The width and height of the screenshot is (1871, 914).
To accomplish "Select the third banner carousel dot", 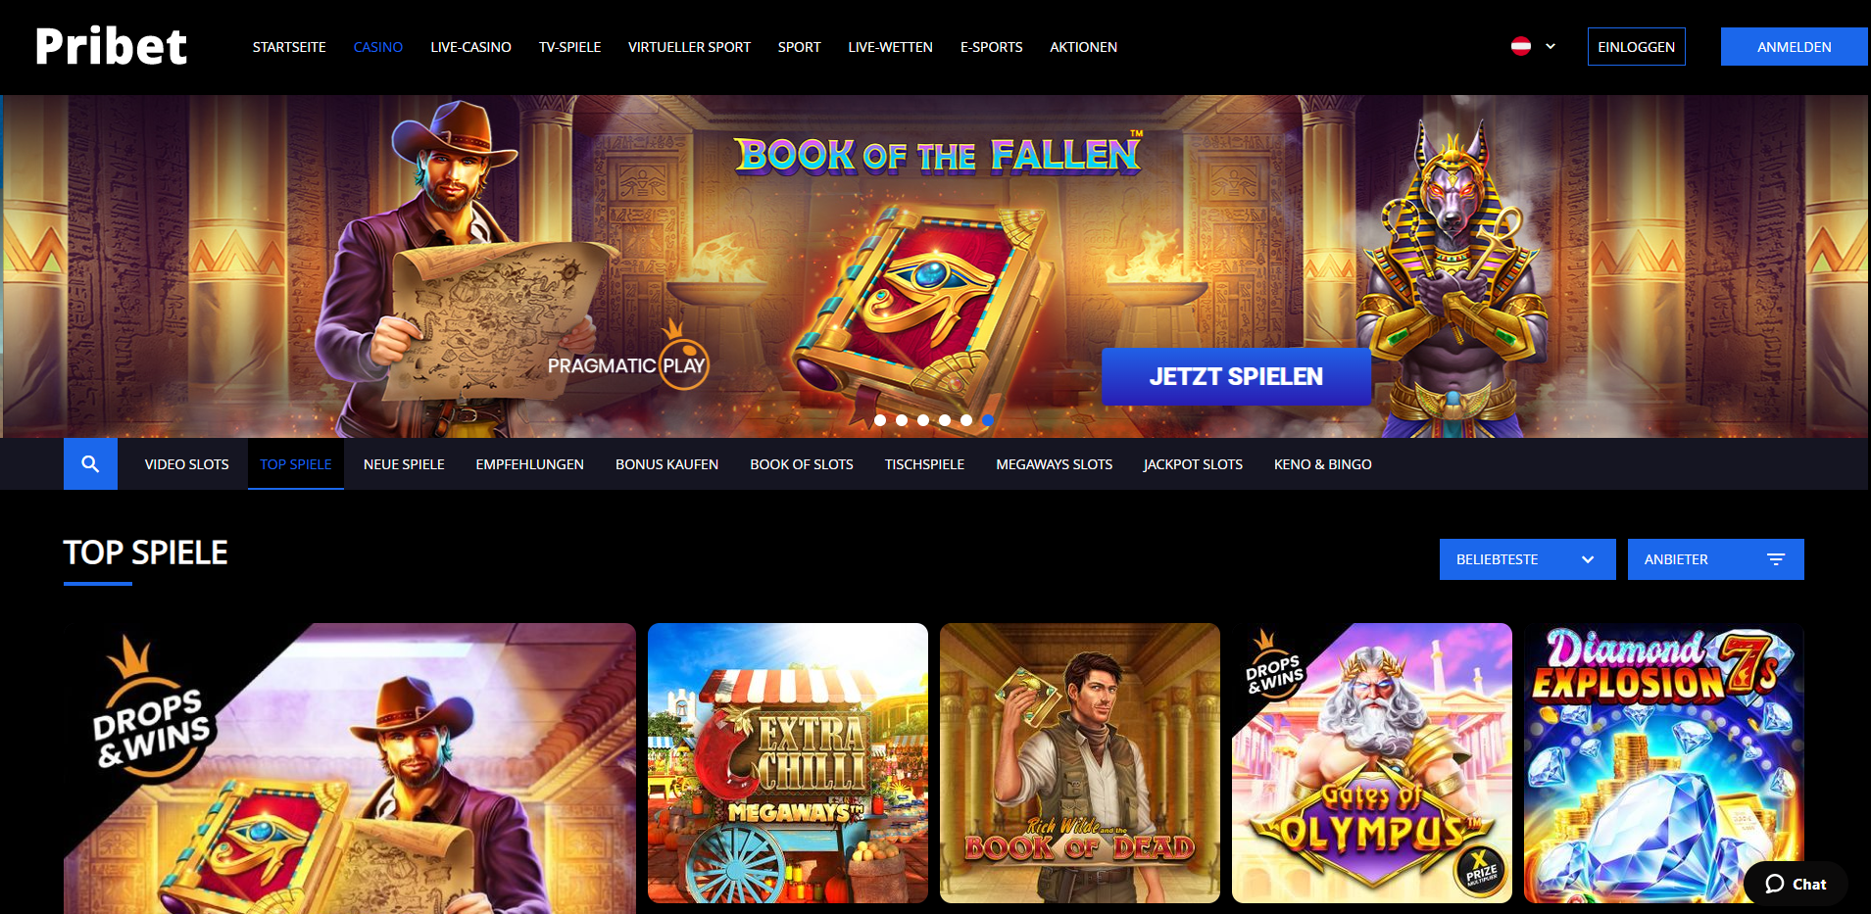I will coord(923,420).
